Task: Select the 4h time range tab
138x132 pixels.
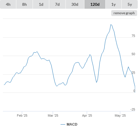Action: tap(8, 4)
